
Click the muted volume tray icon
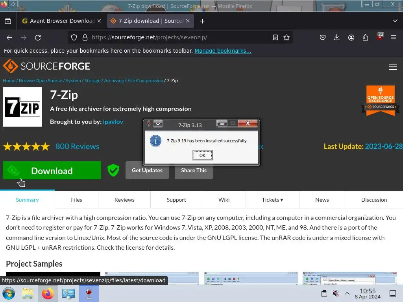[336, 293]
